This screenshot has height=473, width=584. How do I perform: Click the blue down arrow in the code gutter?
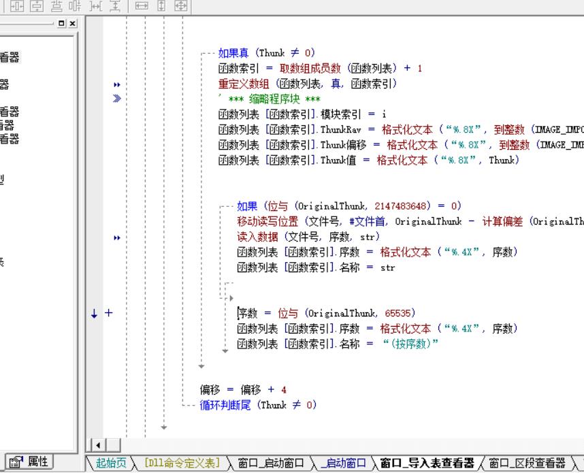[x=94, y=314]
